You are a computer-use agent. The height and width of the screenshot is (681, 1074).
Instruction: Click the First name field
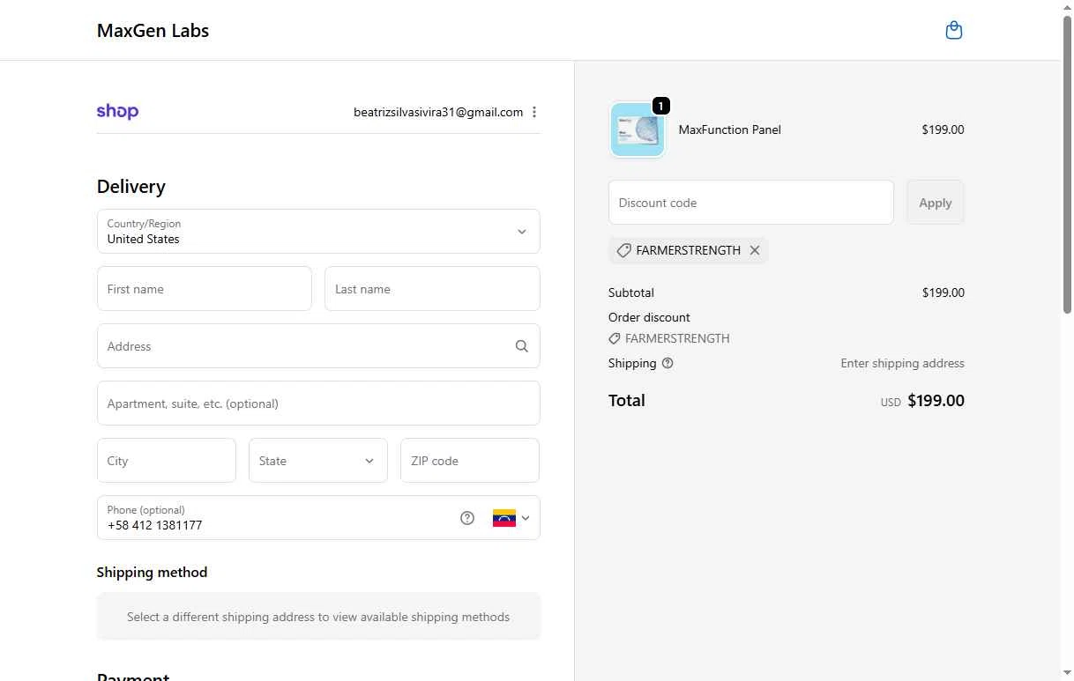coord(205,289)
